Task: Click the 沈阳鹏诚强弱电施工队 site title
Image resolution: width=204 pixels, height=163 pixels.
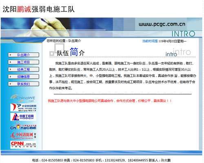Action: tap(39, 9)
